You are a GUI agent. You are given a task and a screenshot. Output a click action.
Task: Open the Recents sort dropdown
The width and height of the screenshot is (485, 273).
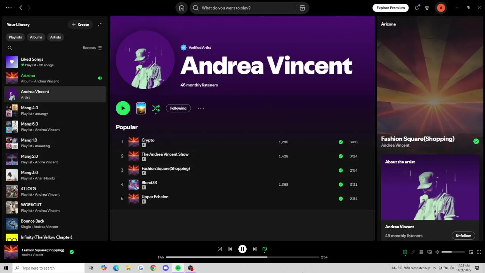click(92, 48)
